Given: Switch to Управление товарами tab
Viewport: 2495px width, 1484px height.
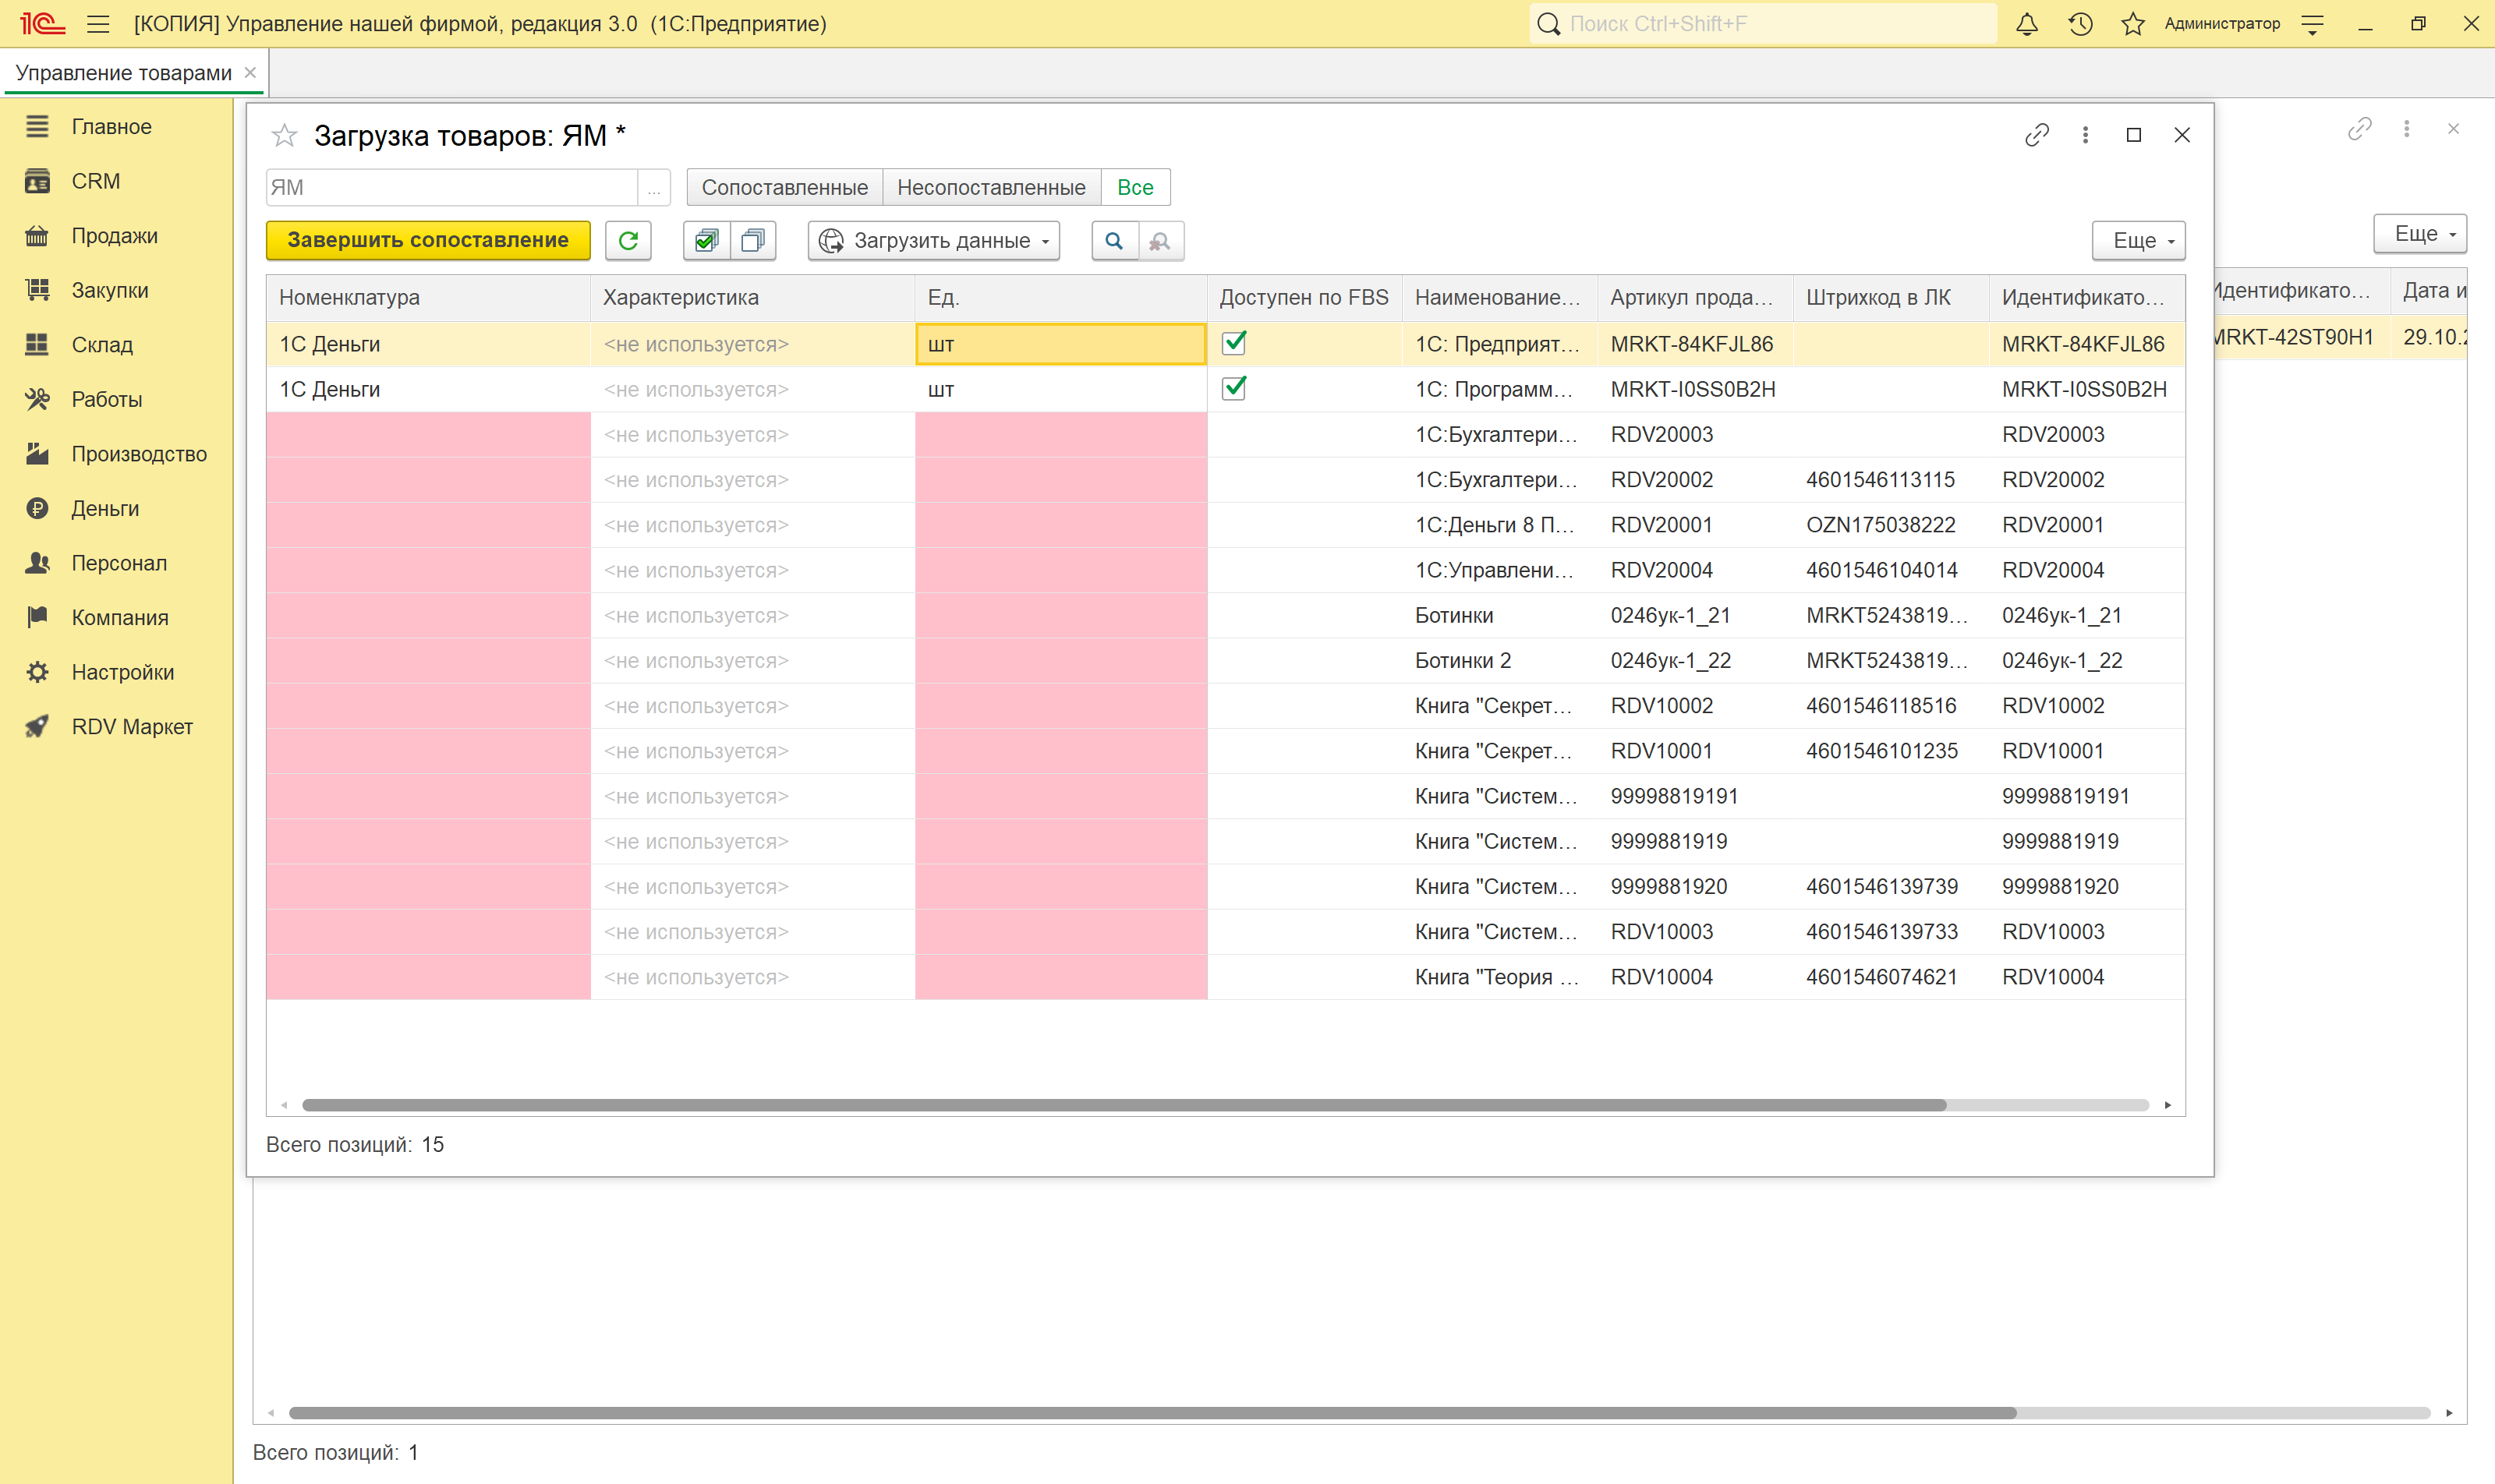Looking at the screenshot, I should (123, 73).
